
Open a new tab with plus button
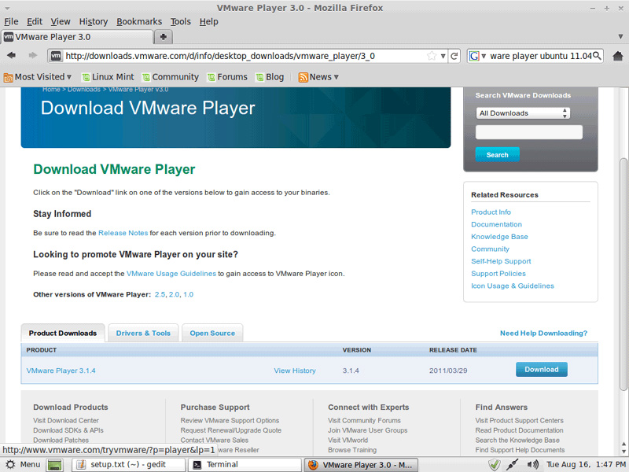pos(163,37)
